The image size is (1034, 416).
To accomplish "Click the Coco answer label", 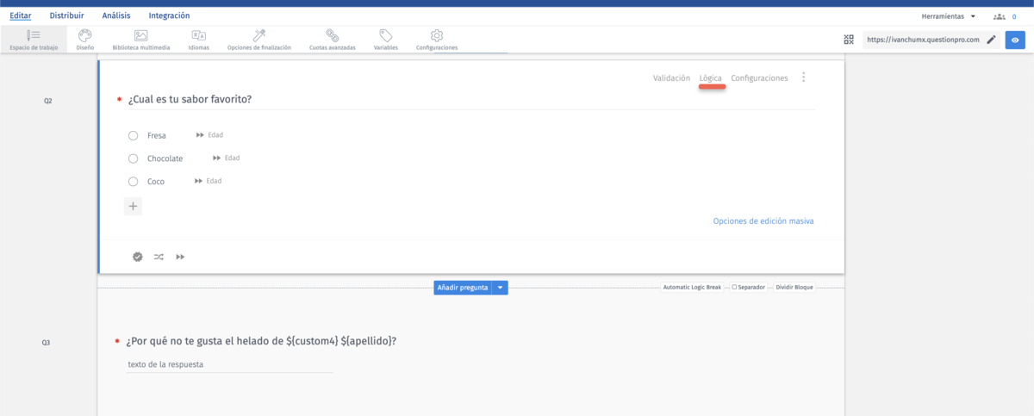I will (x=156, y=182).
